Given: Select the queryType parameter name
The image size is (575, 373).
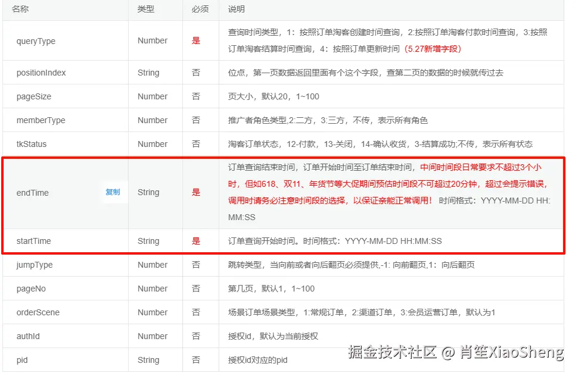Looking at the screenshot, I should (x=36, y=41).
